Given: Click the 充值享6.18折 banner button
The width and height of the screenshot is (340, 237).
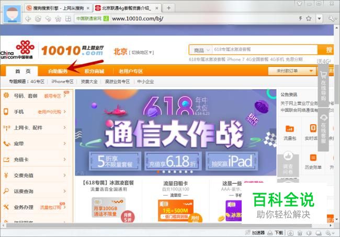Looking at the screenshot, I should 173,161.
